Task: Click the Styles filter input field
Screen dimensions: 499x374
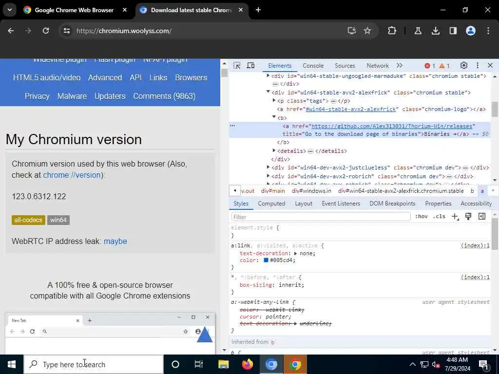Action: pos(321,217)
